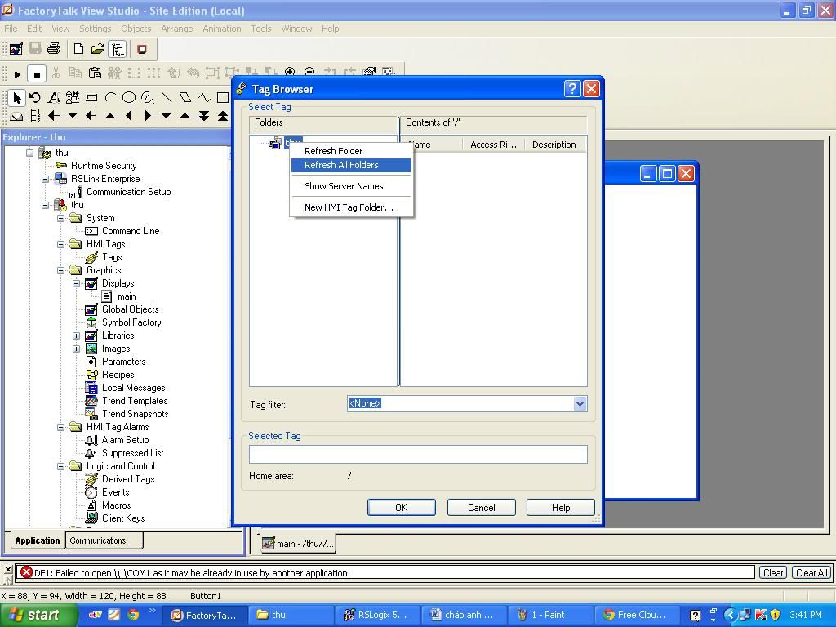Click the Test Display play icon
The width and height of the screenshot is (836, 627).
(17, 73)
